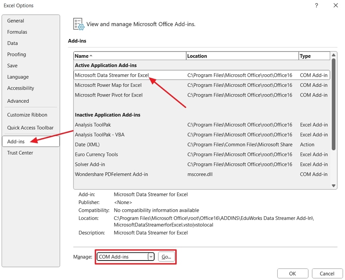
Task: Click the Go button
Action: pyautogui.click(x=166, y=256)
